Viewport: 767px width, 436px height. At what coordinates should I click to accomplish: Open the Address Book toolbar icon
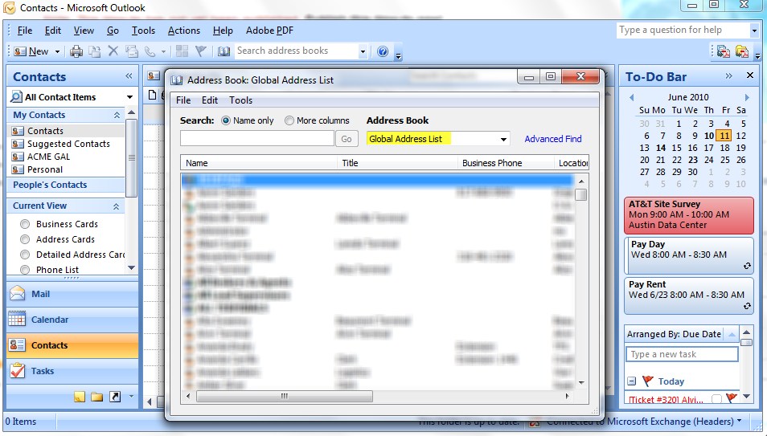(x=224, y=51)
